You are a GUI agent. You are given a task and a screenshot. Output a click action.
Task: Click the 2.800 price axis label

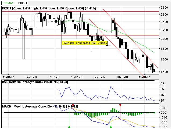(x=164, y=8)
